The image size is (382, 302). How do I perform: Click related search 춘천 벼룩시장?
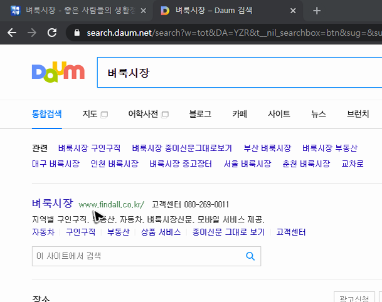click(306, 164)
